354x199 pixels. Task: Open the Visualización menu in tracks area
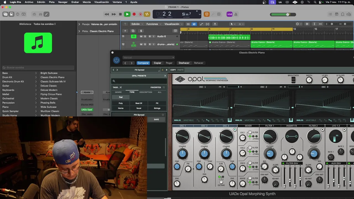tap(173, 24)
